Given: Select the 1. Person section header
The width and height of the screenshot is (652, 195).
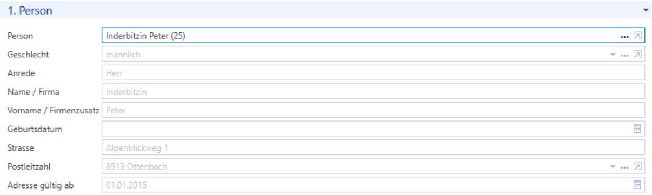Looking at the screenshot, I should (x=326, y=10).
